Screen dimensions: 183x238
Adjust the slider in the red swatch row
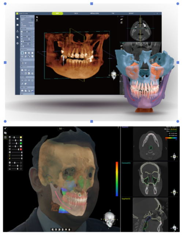pos(15,149)
